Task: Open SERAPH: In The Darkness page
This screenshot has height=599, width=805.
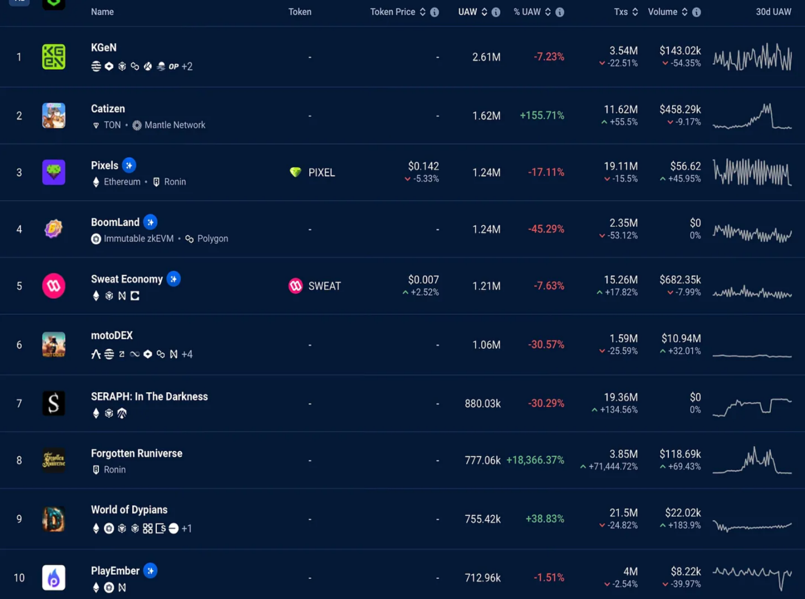Action: (149, 396)
